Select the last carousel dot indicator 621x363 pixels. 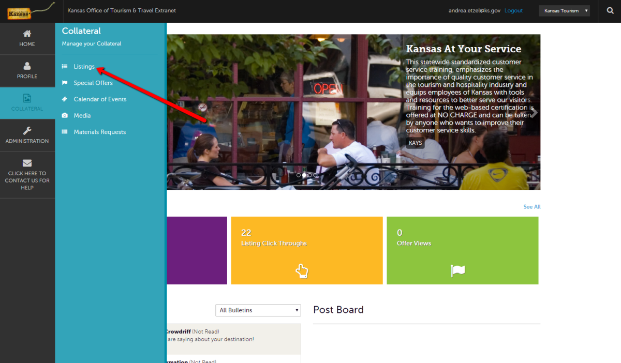coord(316,175)
